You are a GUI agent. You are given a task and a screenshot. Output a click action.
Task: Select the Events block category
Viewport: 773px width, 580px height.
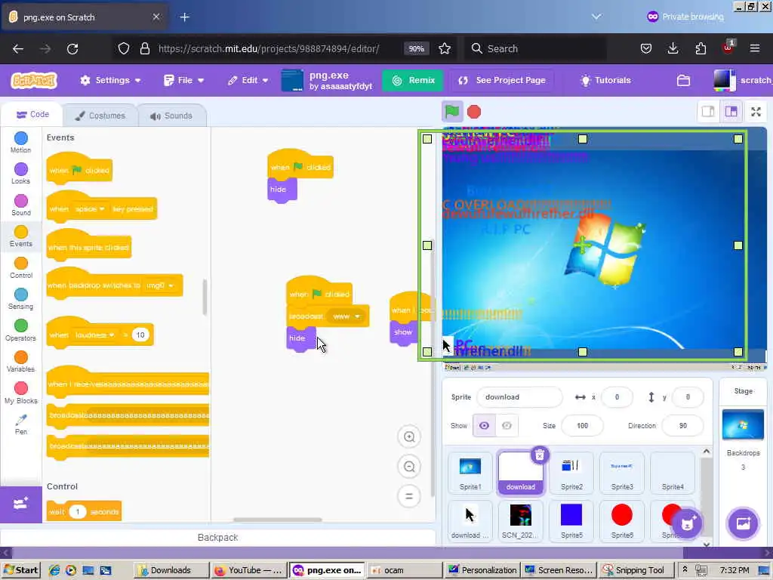[20, 236]
